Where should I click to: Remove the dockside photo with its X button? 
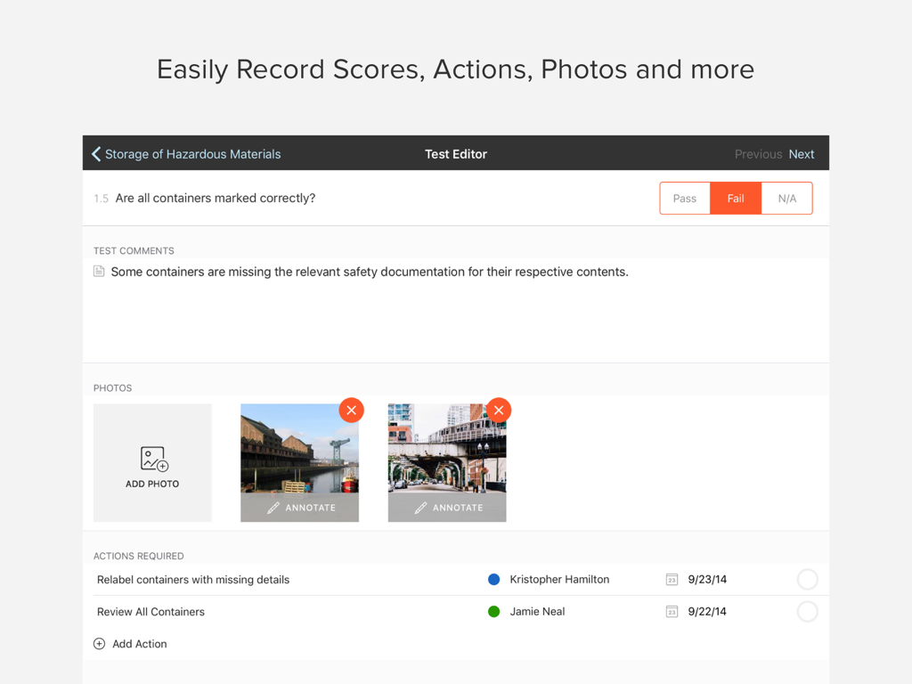tap(351, 410)
